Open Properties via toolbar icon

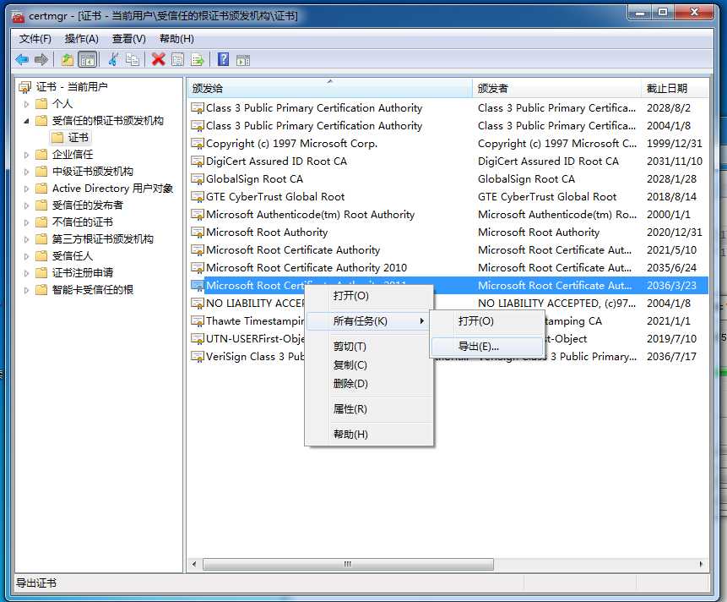(x=177, y=59)
